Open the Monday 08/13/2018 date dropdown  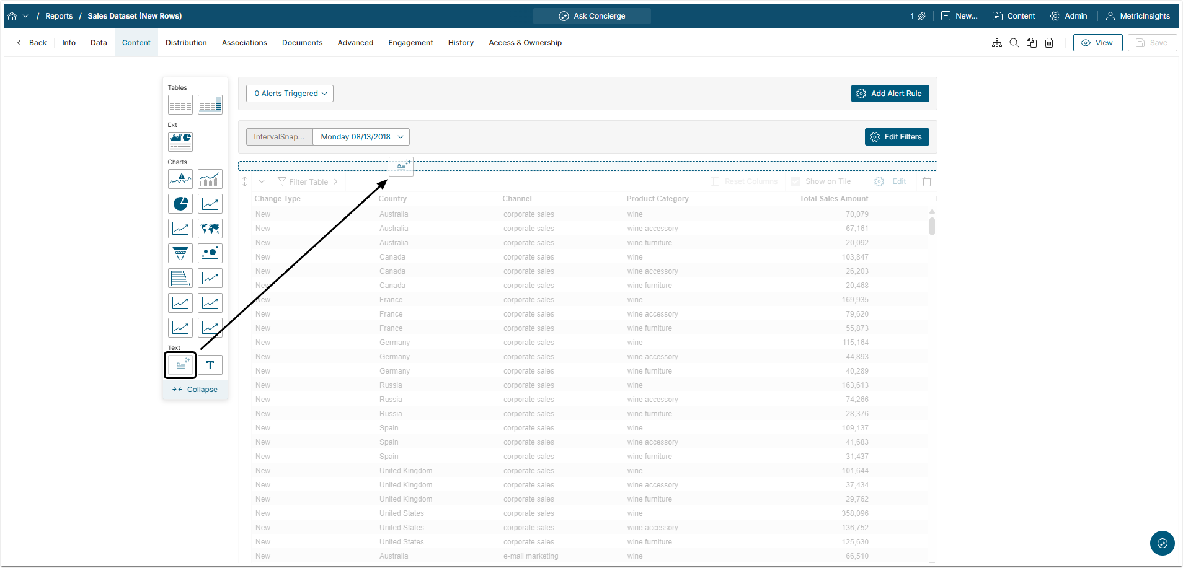[x=361, y=137]
